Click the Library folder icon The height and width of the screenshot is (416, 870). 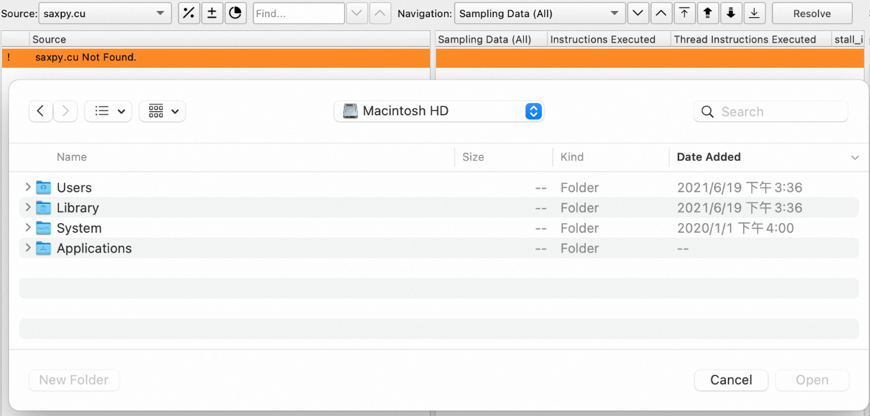coord(44,207)
